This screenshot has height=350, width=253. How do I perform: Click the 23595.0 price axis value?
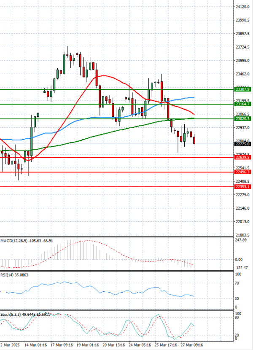coord(242,60)
